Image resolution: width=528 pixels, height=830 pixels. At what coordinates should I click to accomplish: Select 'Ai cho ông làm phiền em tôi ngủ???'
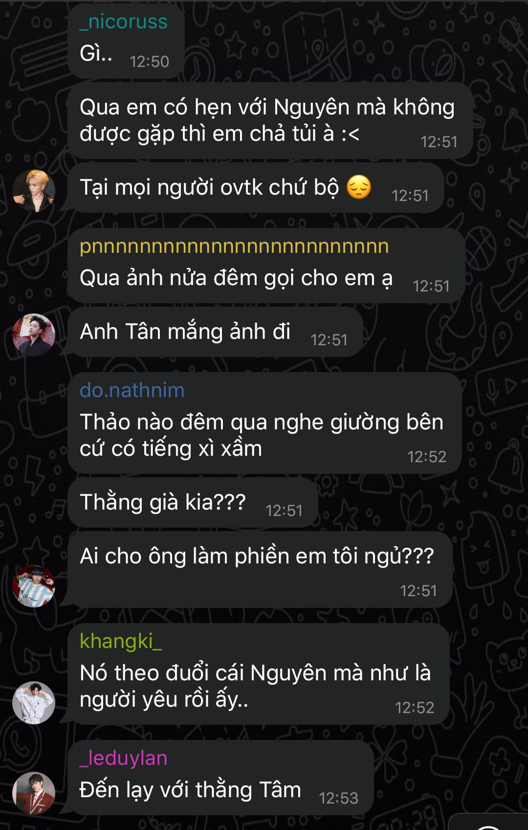point(260,570)
